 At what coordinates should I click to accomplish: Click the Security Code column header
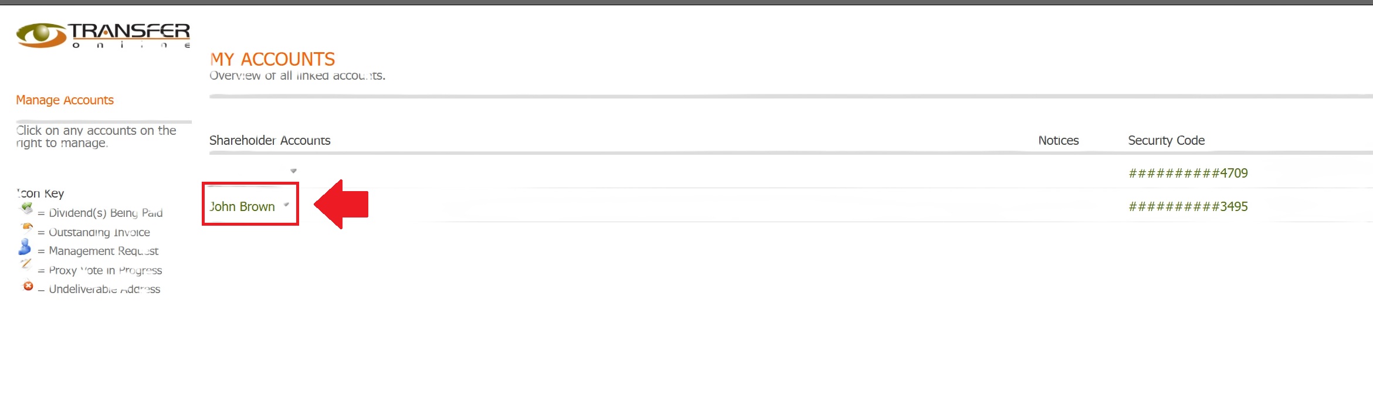coord(1166,141)
